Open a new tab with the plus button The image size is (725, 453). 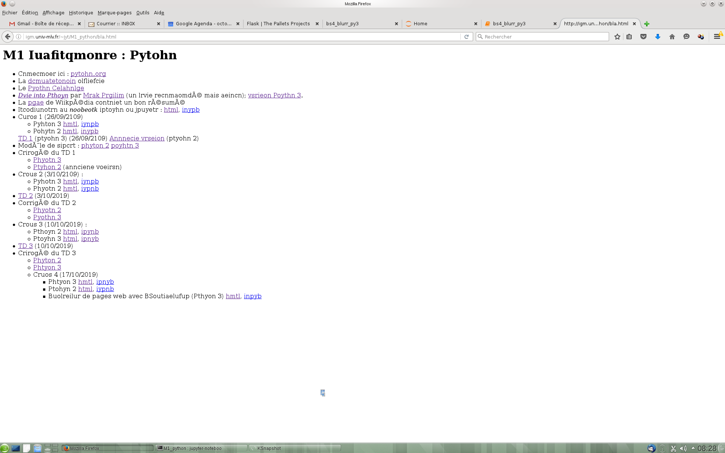[646, 23]
